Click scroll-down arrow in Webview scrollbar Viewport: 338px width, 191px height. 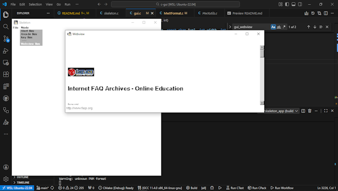(262, 103)
